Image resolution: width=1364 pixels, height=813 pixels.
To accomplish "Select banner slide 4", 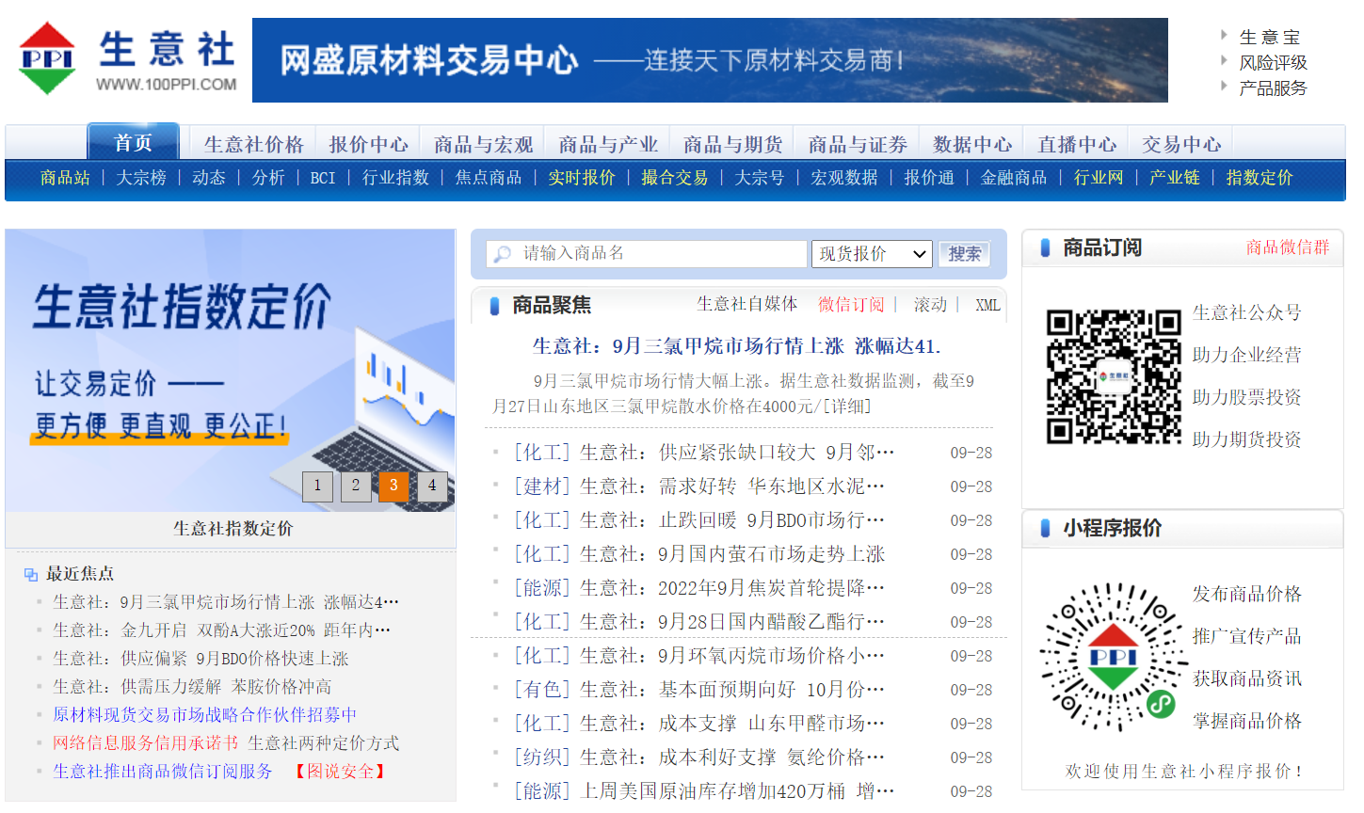I will click(432, 486).
